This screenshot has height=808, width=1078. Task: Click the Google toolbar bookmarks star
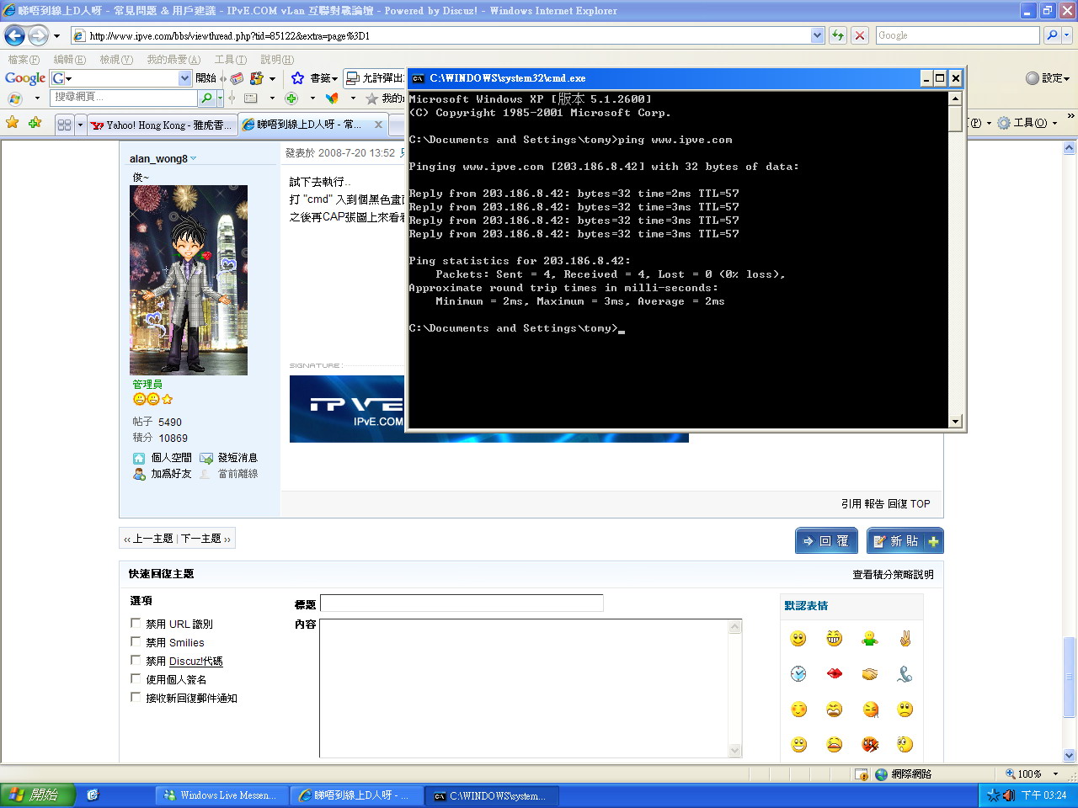coord(297,78)
